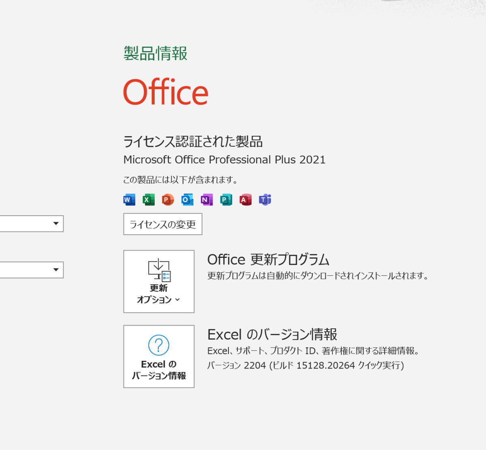
Task: Click the 製品情報 heading
Action: click(x=155, y=53)
